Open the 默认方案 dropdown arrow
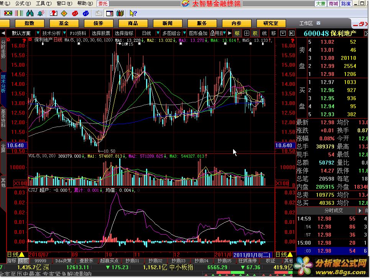The height and width of the screenshot is (278, 370). click(x=38, y=33)
